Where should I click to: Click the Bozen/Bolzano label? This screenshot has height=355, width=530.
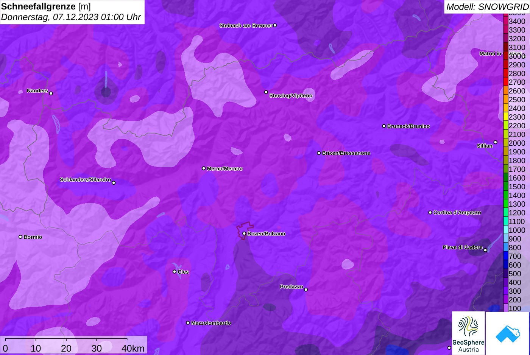pyautogui.click(x=267, y=234)
